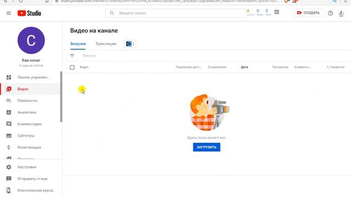351x197 pixels.
Task: Click the sidebar vertical scrollbar
Action: (61, 97)
